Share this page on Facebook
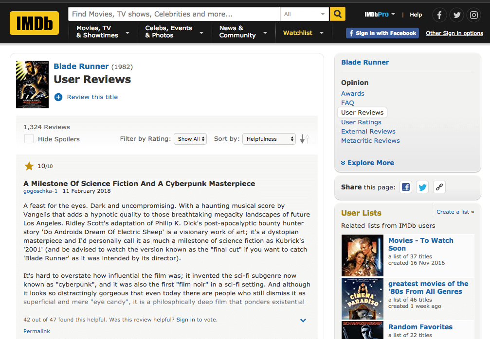This screenshot has height=339, width=490. (x=406, y=187)
